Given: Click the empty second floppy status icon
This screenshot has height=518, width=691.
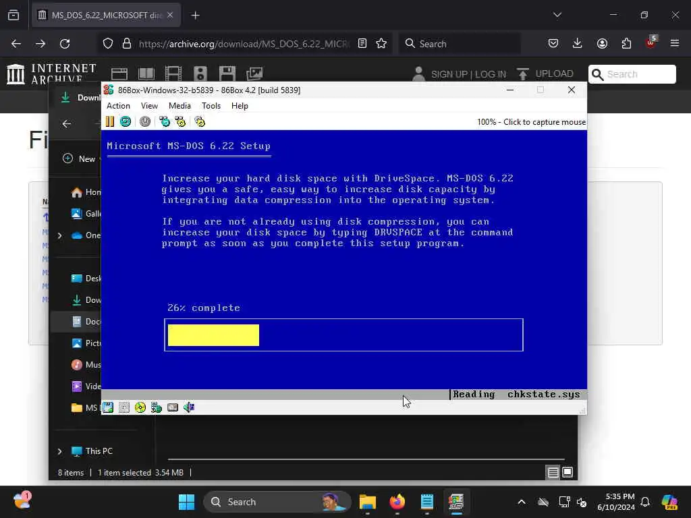Looking at the screenshot, I should tap(124, 407).
